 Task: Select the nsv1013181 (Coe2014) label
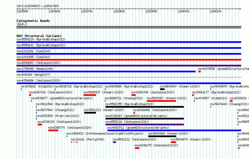click(34, 51)
